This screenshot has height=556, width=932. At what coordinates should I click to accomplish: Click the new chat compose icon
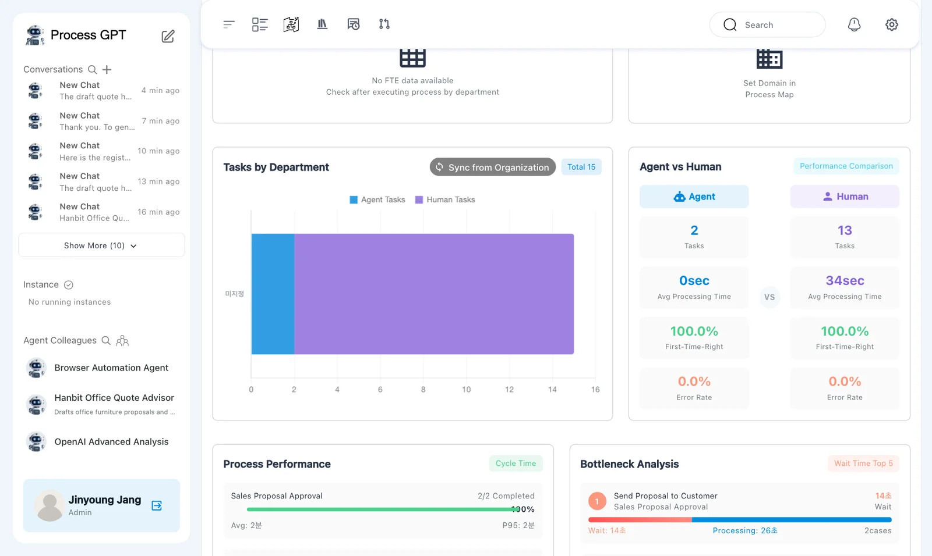168,36
